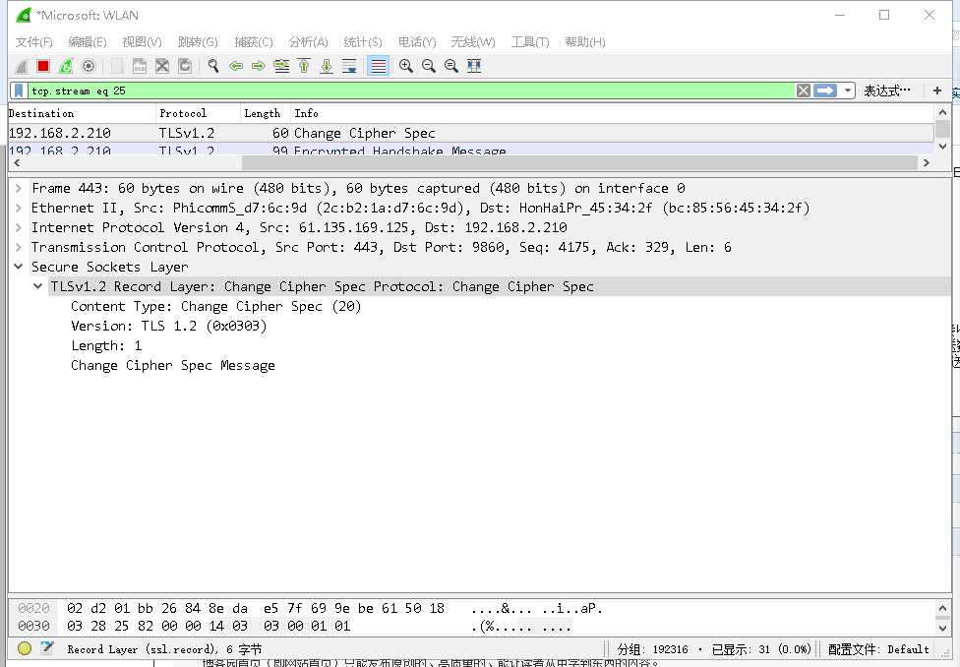Open the 电话(Y) menu
The height and width of the screenshot is (667, 960).
coord(417,41)
